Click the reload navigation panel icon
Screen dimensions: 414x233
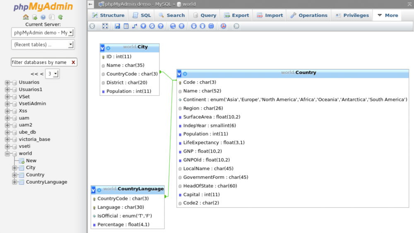60,17
